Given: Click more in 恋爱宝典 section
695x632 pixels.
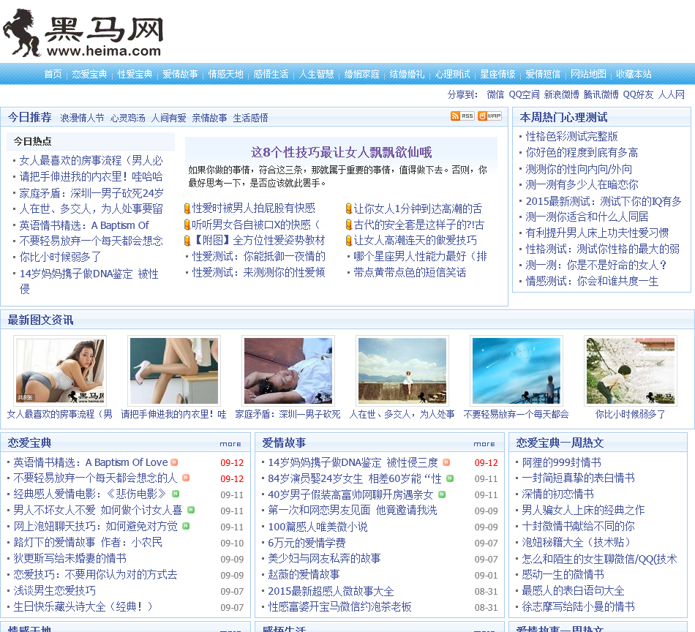Looking at the screenshot, I should (x=230, y=443).
